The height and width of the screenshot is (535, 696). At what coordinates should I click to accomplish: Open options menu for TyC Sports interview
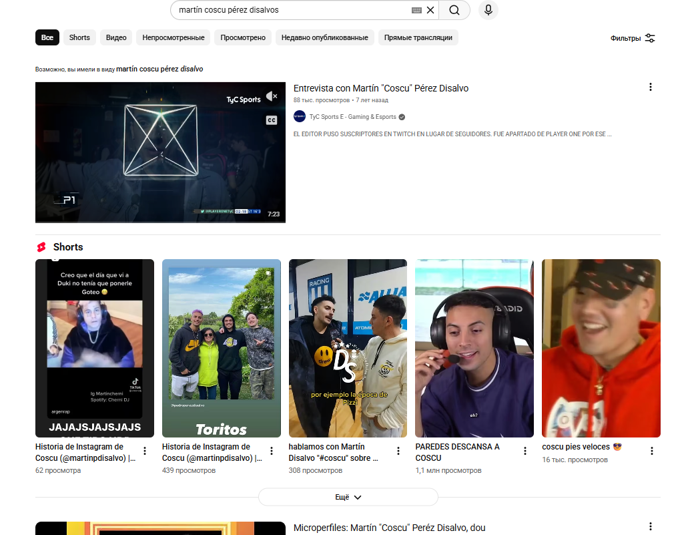651,87
